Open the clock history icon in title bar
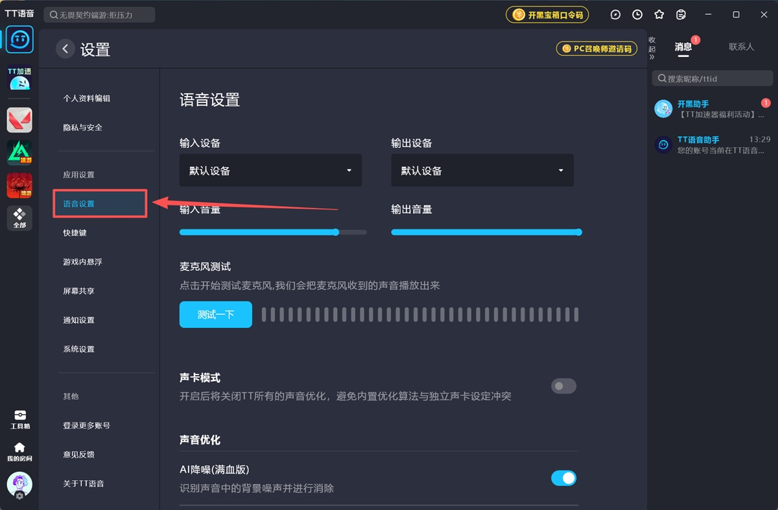 coord(637,14)
